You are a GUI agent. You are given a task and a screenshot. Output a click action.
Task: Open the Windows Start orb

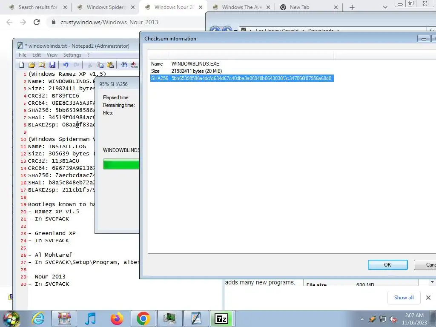coord(11,318)
